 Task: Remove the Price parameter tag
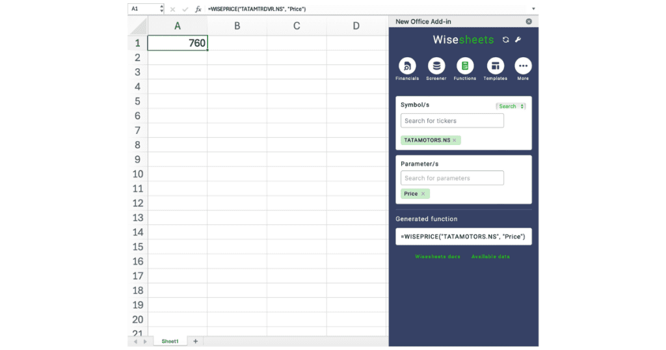[x=423, y=194]
